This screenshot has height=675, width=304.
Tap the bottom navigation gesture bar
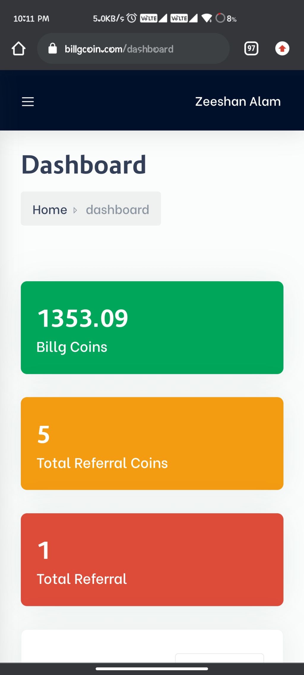click(x=152, y=669)
